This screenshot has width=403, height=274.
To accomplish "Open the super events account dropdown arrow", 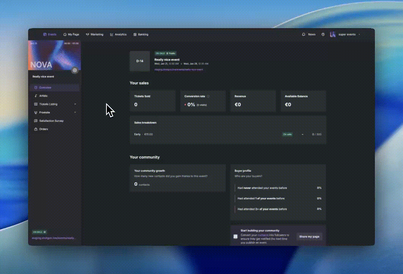I will tap(359, 35).
